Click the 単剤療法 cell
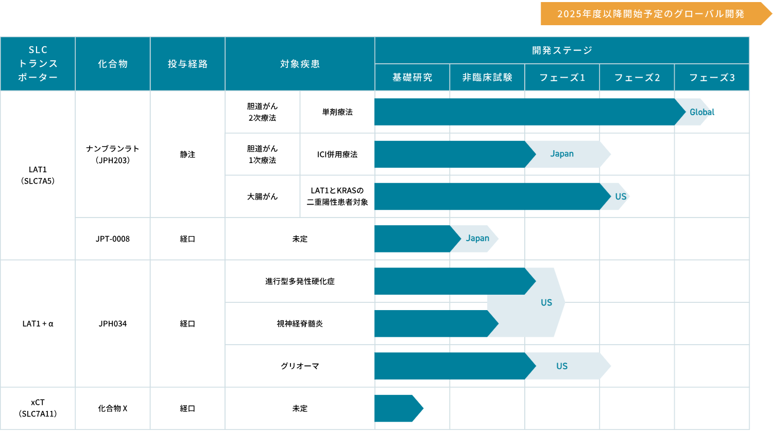 337,112
